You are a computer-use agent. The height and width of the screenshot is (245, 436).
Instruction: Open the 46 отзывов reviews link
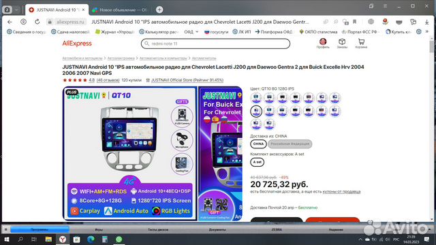pyautogui.click(x=108, y=80)
